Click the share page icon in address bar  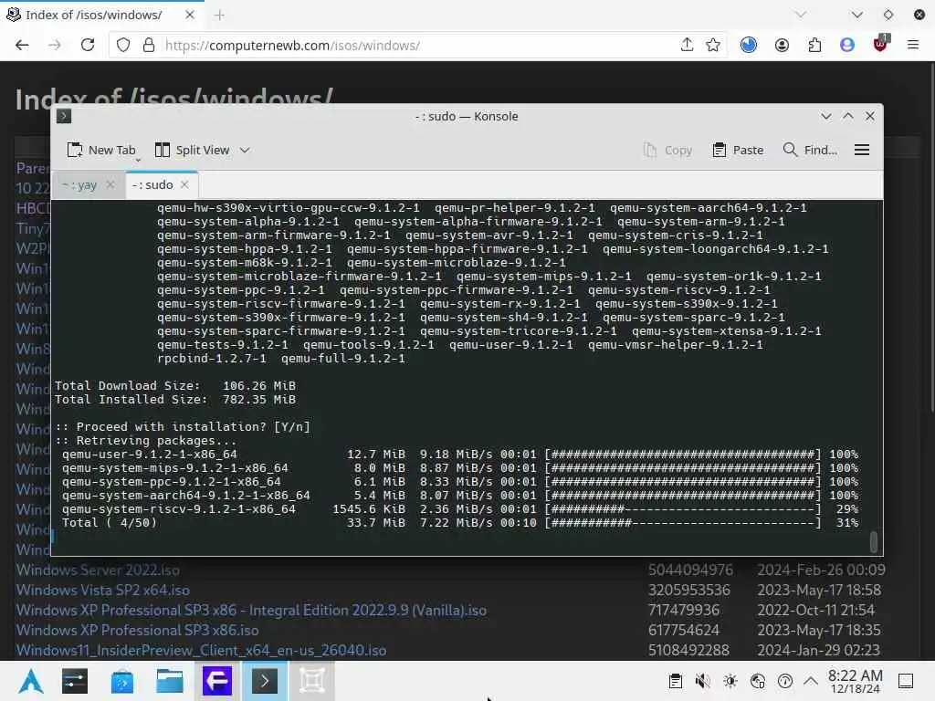coord(687,45)
